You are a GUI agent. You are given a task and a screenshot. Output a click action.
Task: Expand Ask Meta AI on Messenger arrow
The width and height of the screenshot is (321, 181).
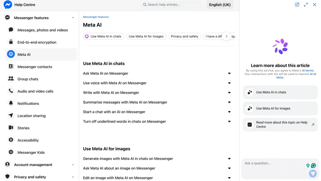click(x=229, y=73)
